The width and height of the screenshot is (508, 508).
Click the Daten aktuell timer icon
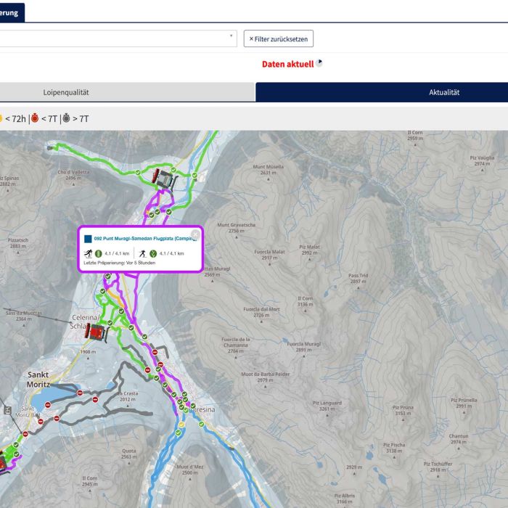coord(319,63)
